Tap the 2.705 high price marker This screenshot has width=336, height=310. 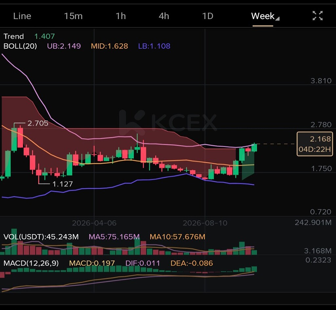(x=38, y=123)
